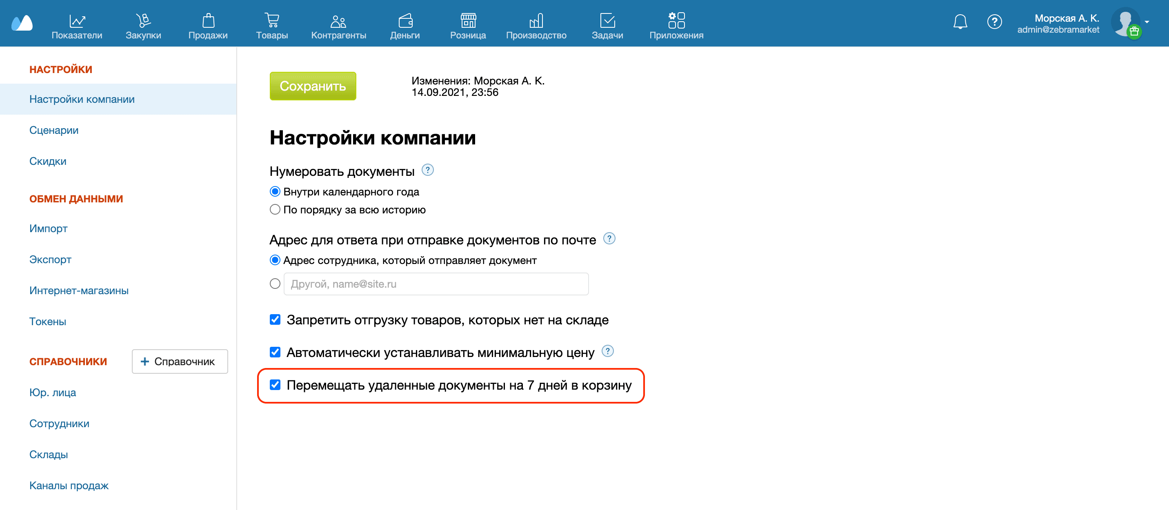The image size is (1169, 510).
Task: Open the Деньги money section icon
Action: click(x=405, y=20)
